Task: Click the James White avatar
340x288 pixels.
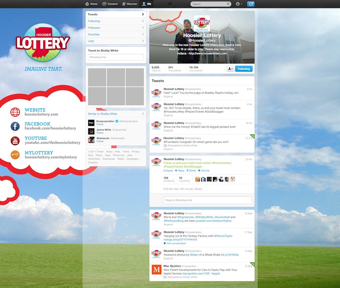Action: (x=91, y=131)
